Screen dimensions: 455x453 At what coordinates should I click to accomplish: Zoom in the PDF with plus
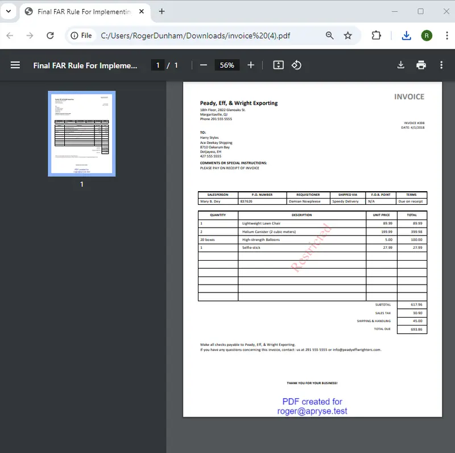251,65
